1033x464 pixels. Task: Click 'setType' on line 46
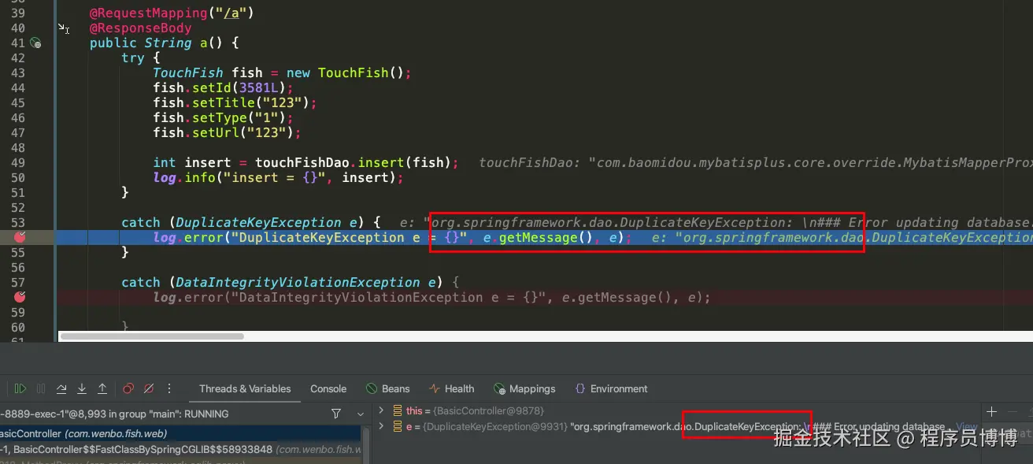(x=220, y=117)
